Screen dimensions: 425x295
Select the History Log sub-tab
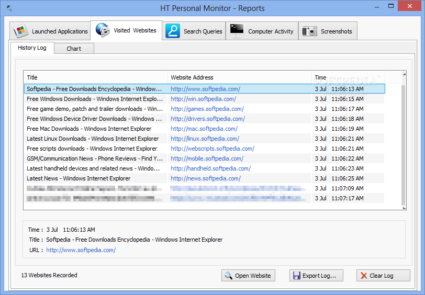pos(32,48)
